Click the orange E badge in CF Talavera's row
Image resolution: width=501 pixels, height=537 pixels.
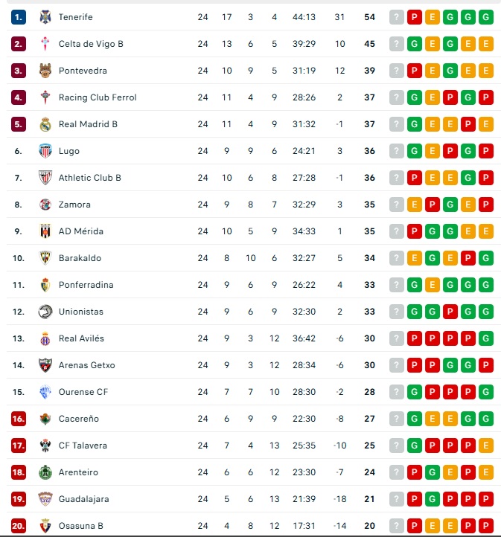point(486,446)
